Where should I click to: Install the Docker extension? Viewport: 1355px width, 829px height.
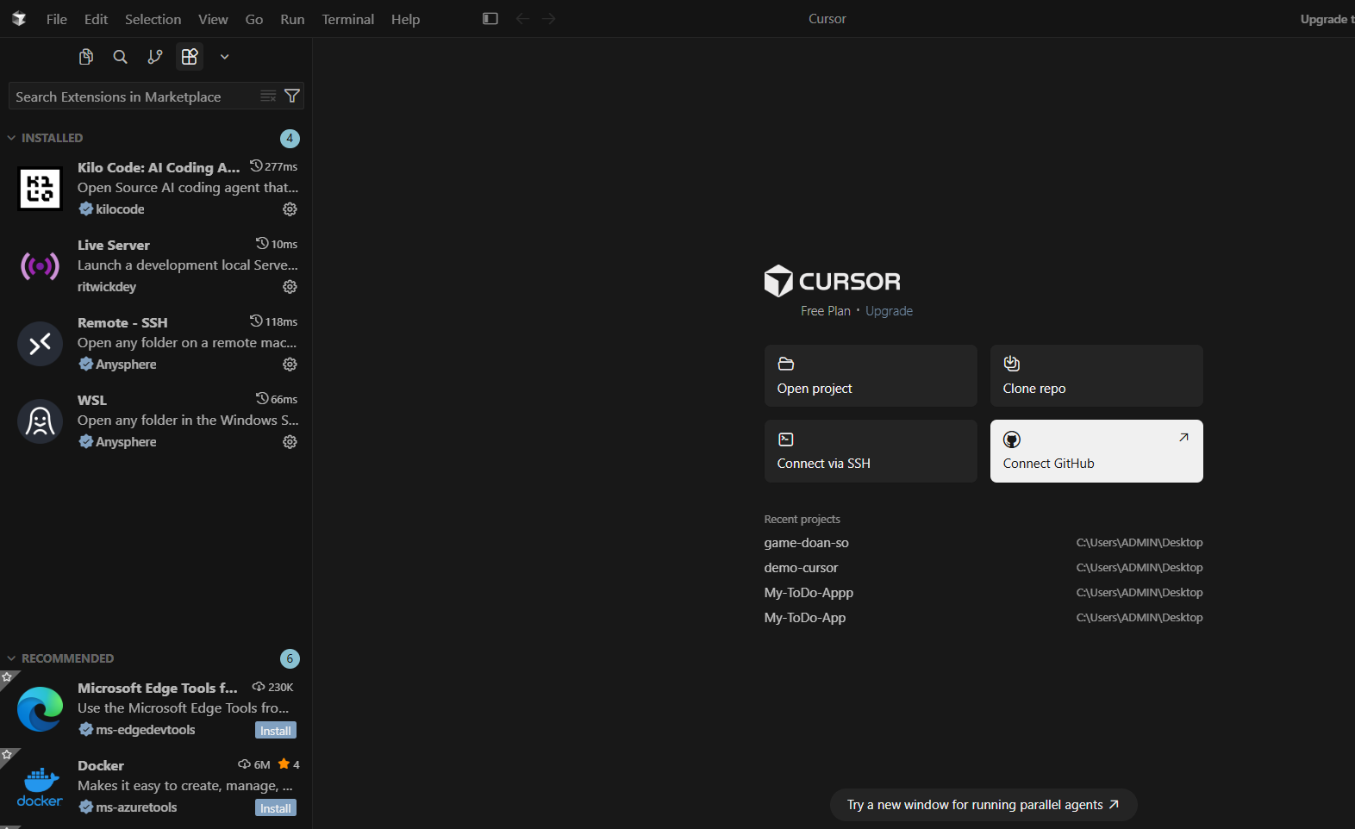tap(276, 808)
